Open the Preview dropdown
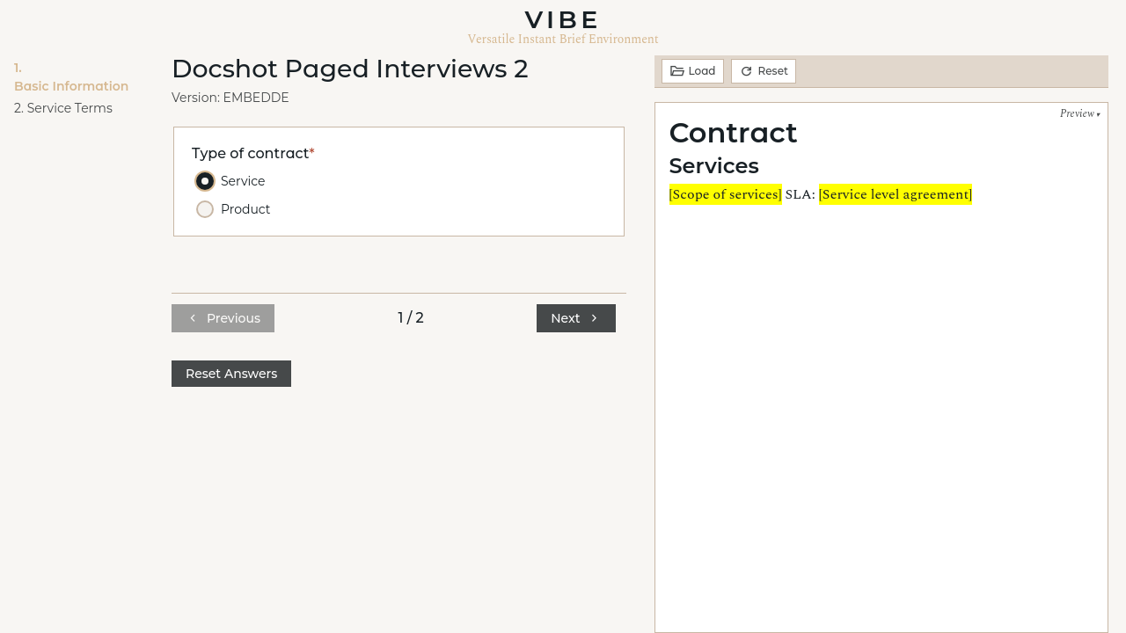This screenshot has width=1126, height=633. pyautogui.click(x=1079, y=113)
